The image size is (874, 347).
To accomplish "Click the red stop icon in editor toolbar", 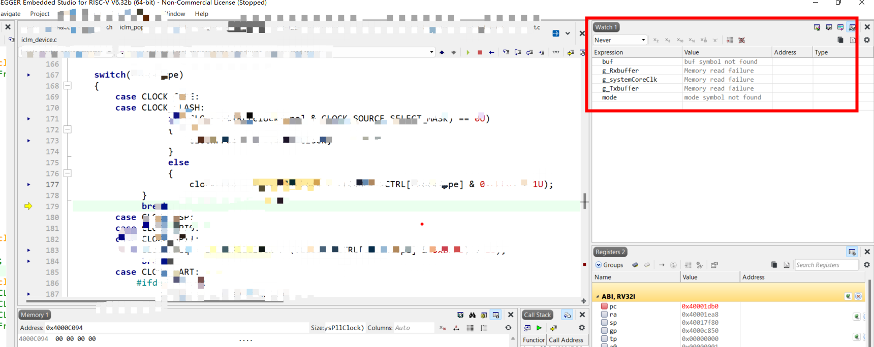I will click(x=480, y=52).
